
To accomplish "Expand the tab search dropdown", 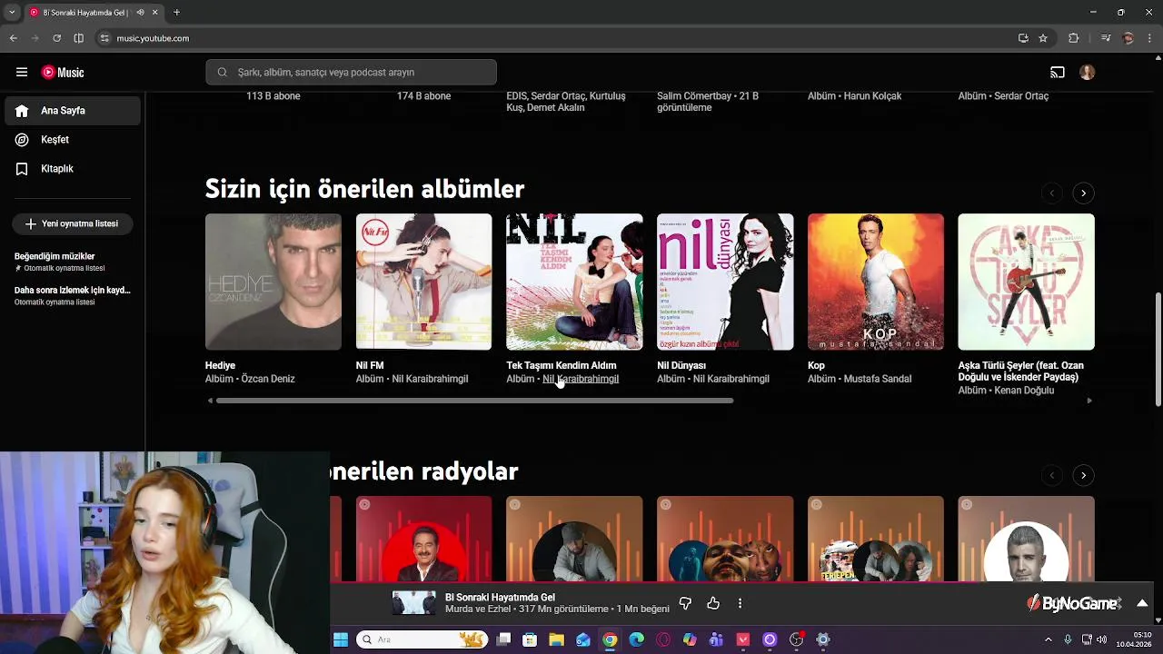I will click(x=13, y=13).
